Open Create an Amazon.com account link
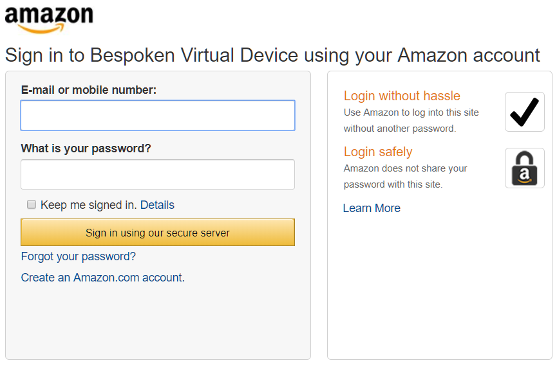The height and width of the screenshot is (365, 557). [102, 278]
